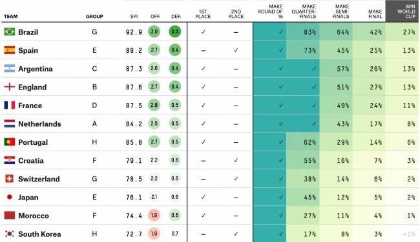Click Brazil's 1st place checkmark

[x=203, y=32]
